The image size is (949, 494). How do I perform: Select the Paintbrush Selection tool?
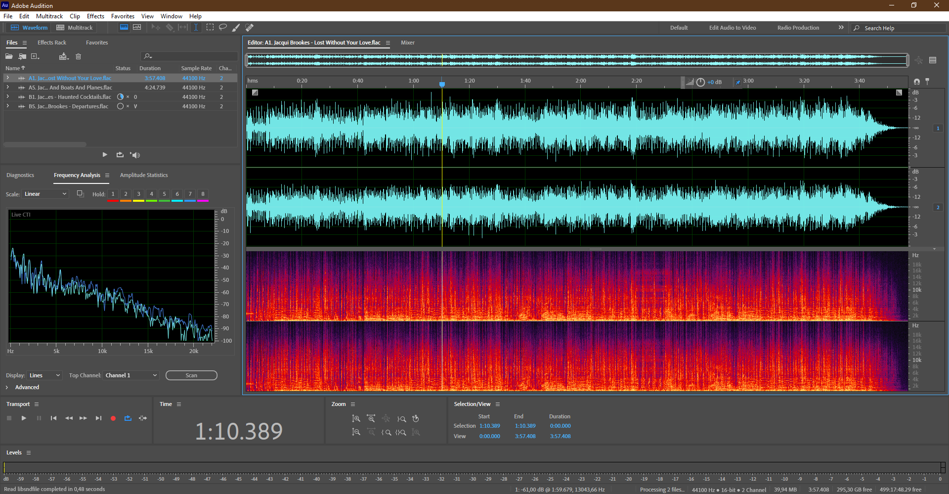click(236, 27)
